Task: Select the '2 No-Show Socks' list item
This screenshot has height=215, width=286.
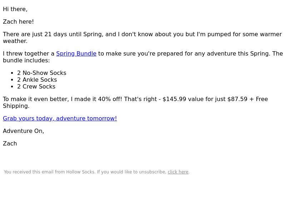Action: (x=41, y=73)
